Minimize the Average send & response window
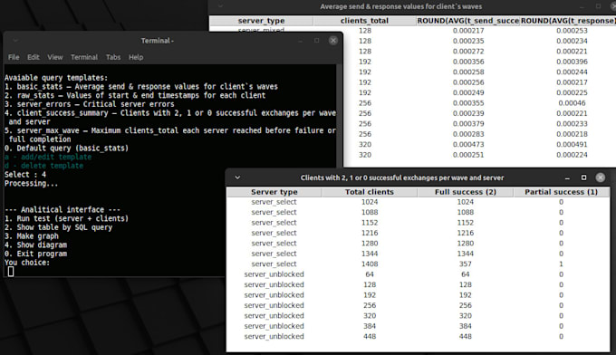The width and height of the screenshot is (616, 355). pos(582,6)
